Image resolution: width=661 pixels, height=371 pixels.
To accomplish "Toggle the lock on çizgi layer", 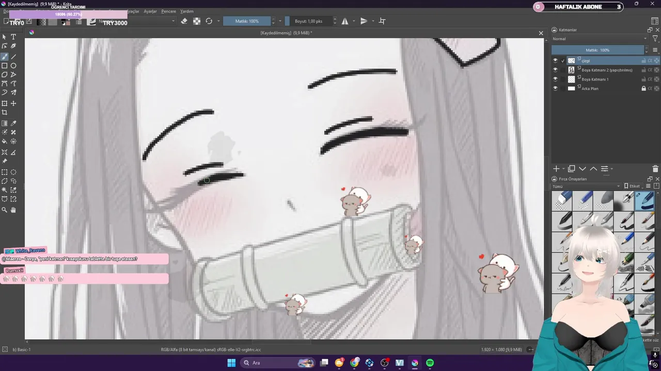I will click(643, 61).
